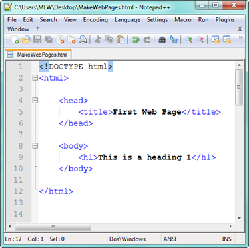Screen dimensions: 249x248
Task: Click the Zoom Out magnifier icon
Action: (x=200, y=40)
